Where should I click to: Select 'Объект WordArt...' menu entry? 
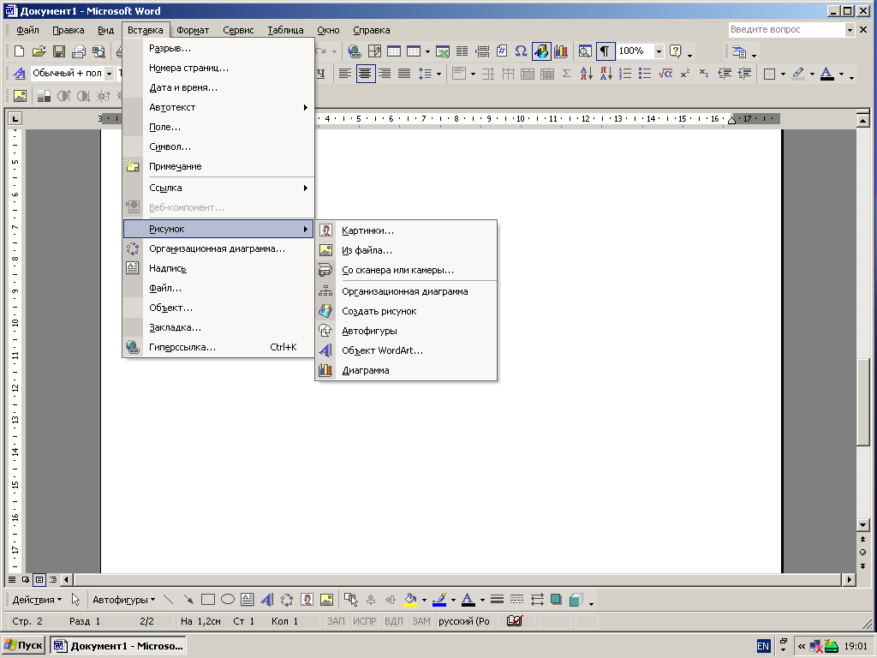tap(382, 350)
